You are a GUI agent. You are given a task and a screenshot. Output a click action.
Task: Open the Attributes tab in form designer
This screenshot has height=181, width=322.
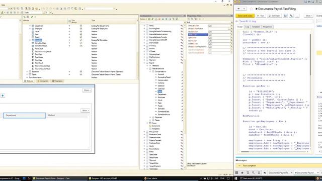tap(29, 81)
